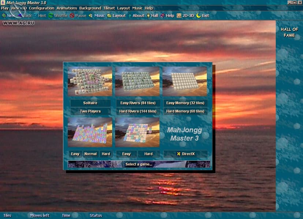
Task: Click the Tiles status bar label
Action: 7,215
